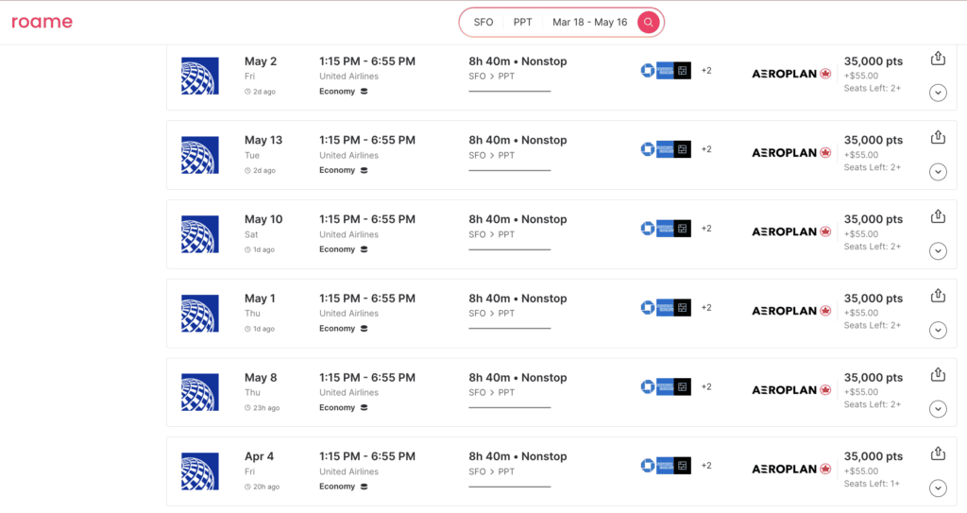Screen dimensions: 967x513
Task: Click the share icon on May 2 flight
Action: pyautogui.click(x=938, y=59)
